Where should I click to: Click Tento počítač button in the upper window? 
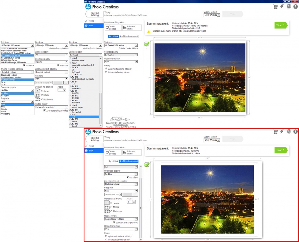113,27
